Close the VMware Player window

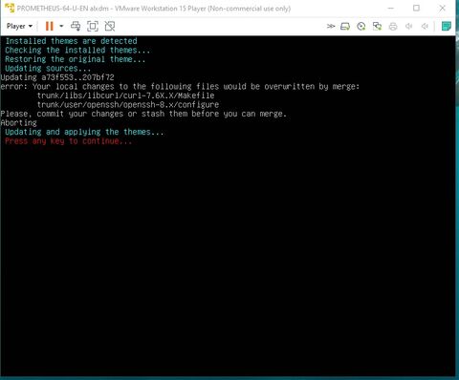click(442, 9)
